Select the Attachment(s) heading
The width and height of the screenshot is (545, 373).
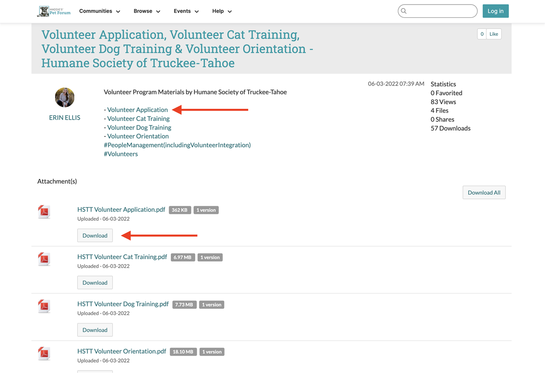pos(57,181)
